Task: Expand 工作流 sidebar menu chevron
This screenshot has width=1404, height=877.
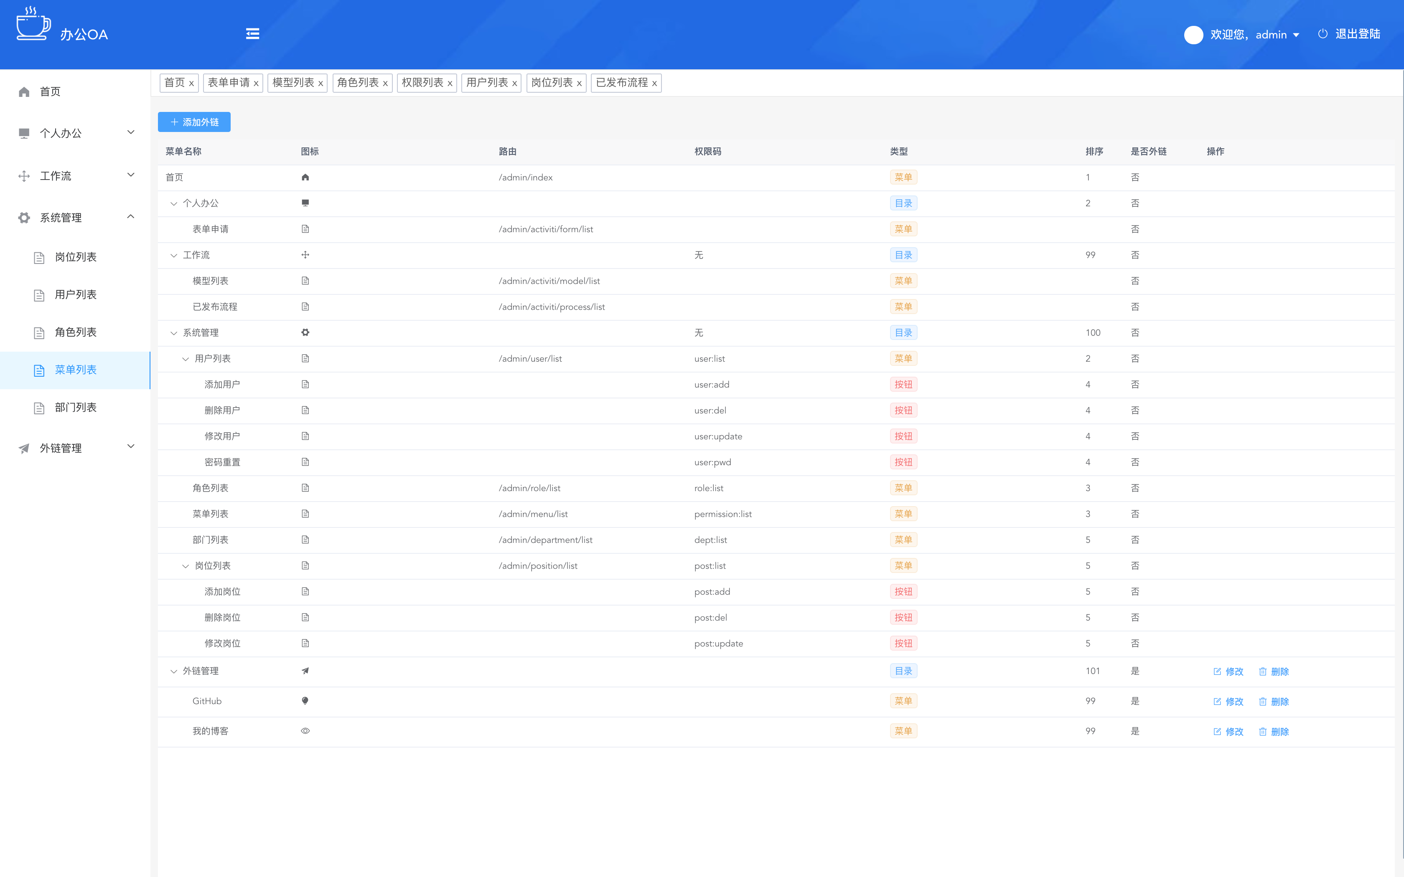Action: point(130,175)
